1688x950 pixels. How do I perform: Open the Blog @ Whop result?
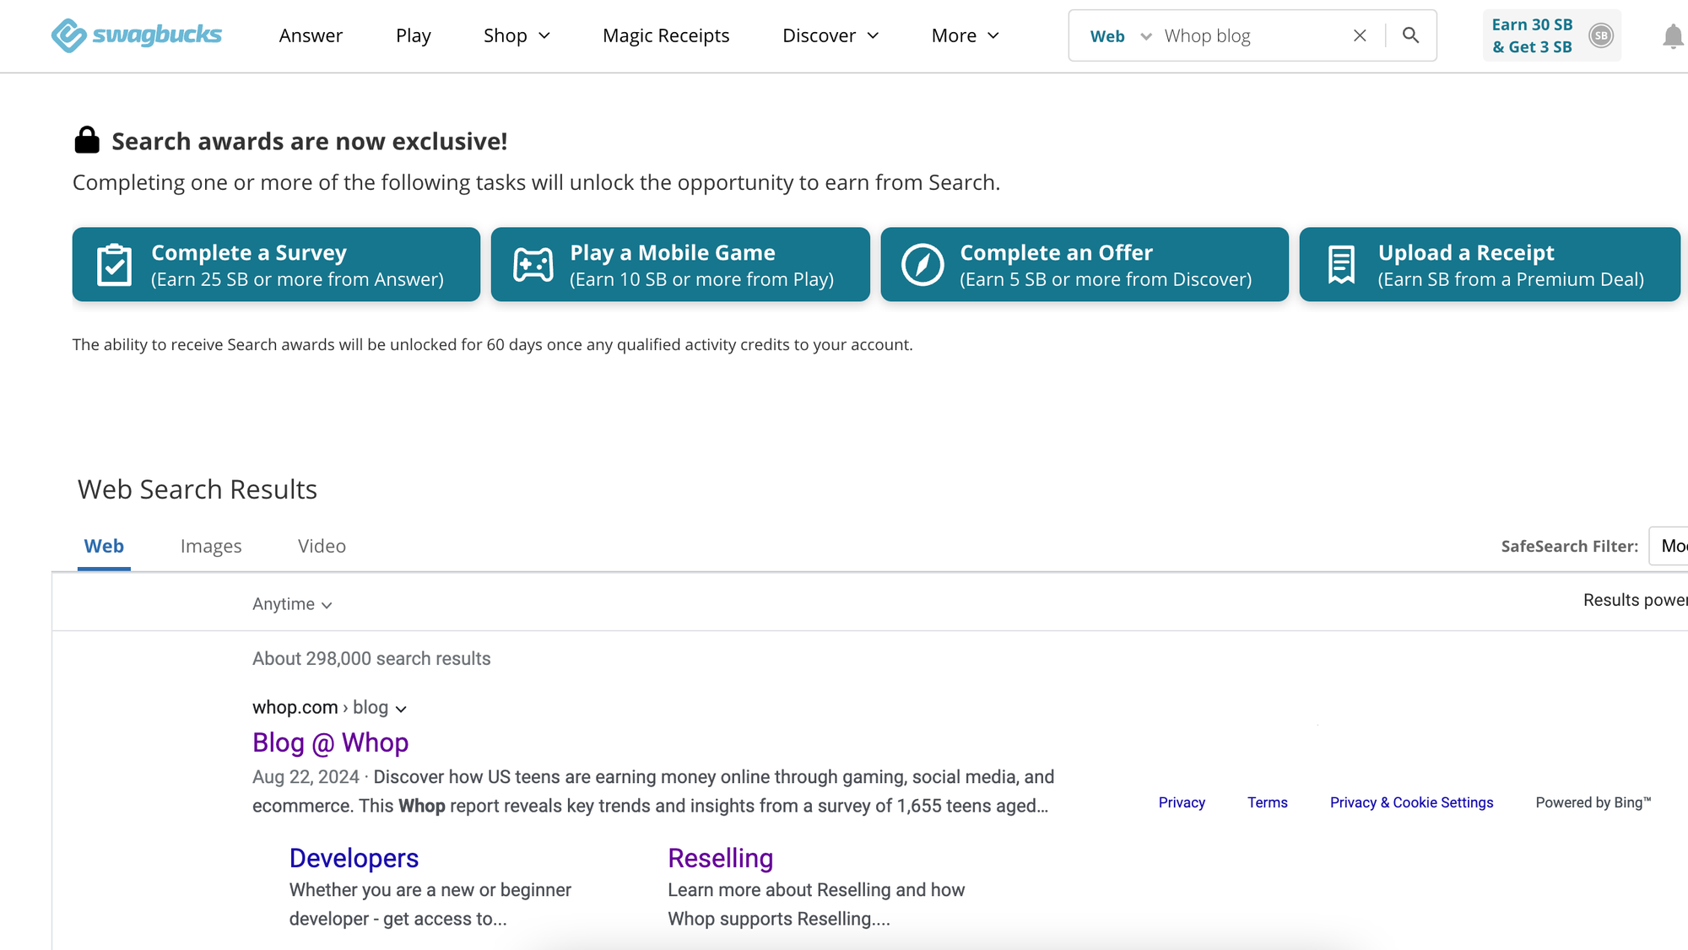point(330,742)
